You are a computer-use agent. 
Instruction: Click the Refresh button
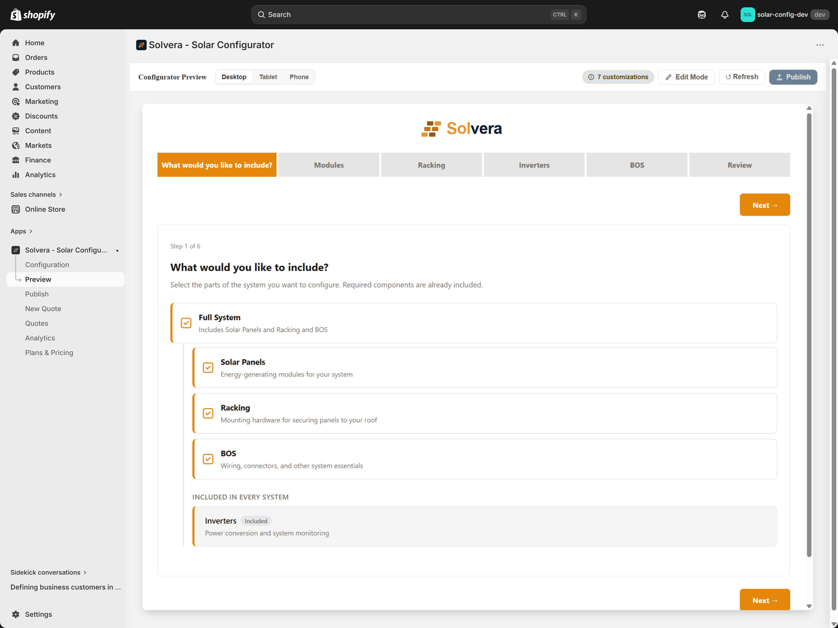(742, 77)
